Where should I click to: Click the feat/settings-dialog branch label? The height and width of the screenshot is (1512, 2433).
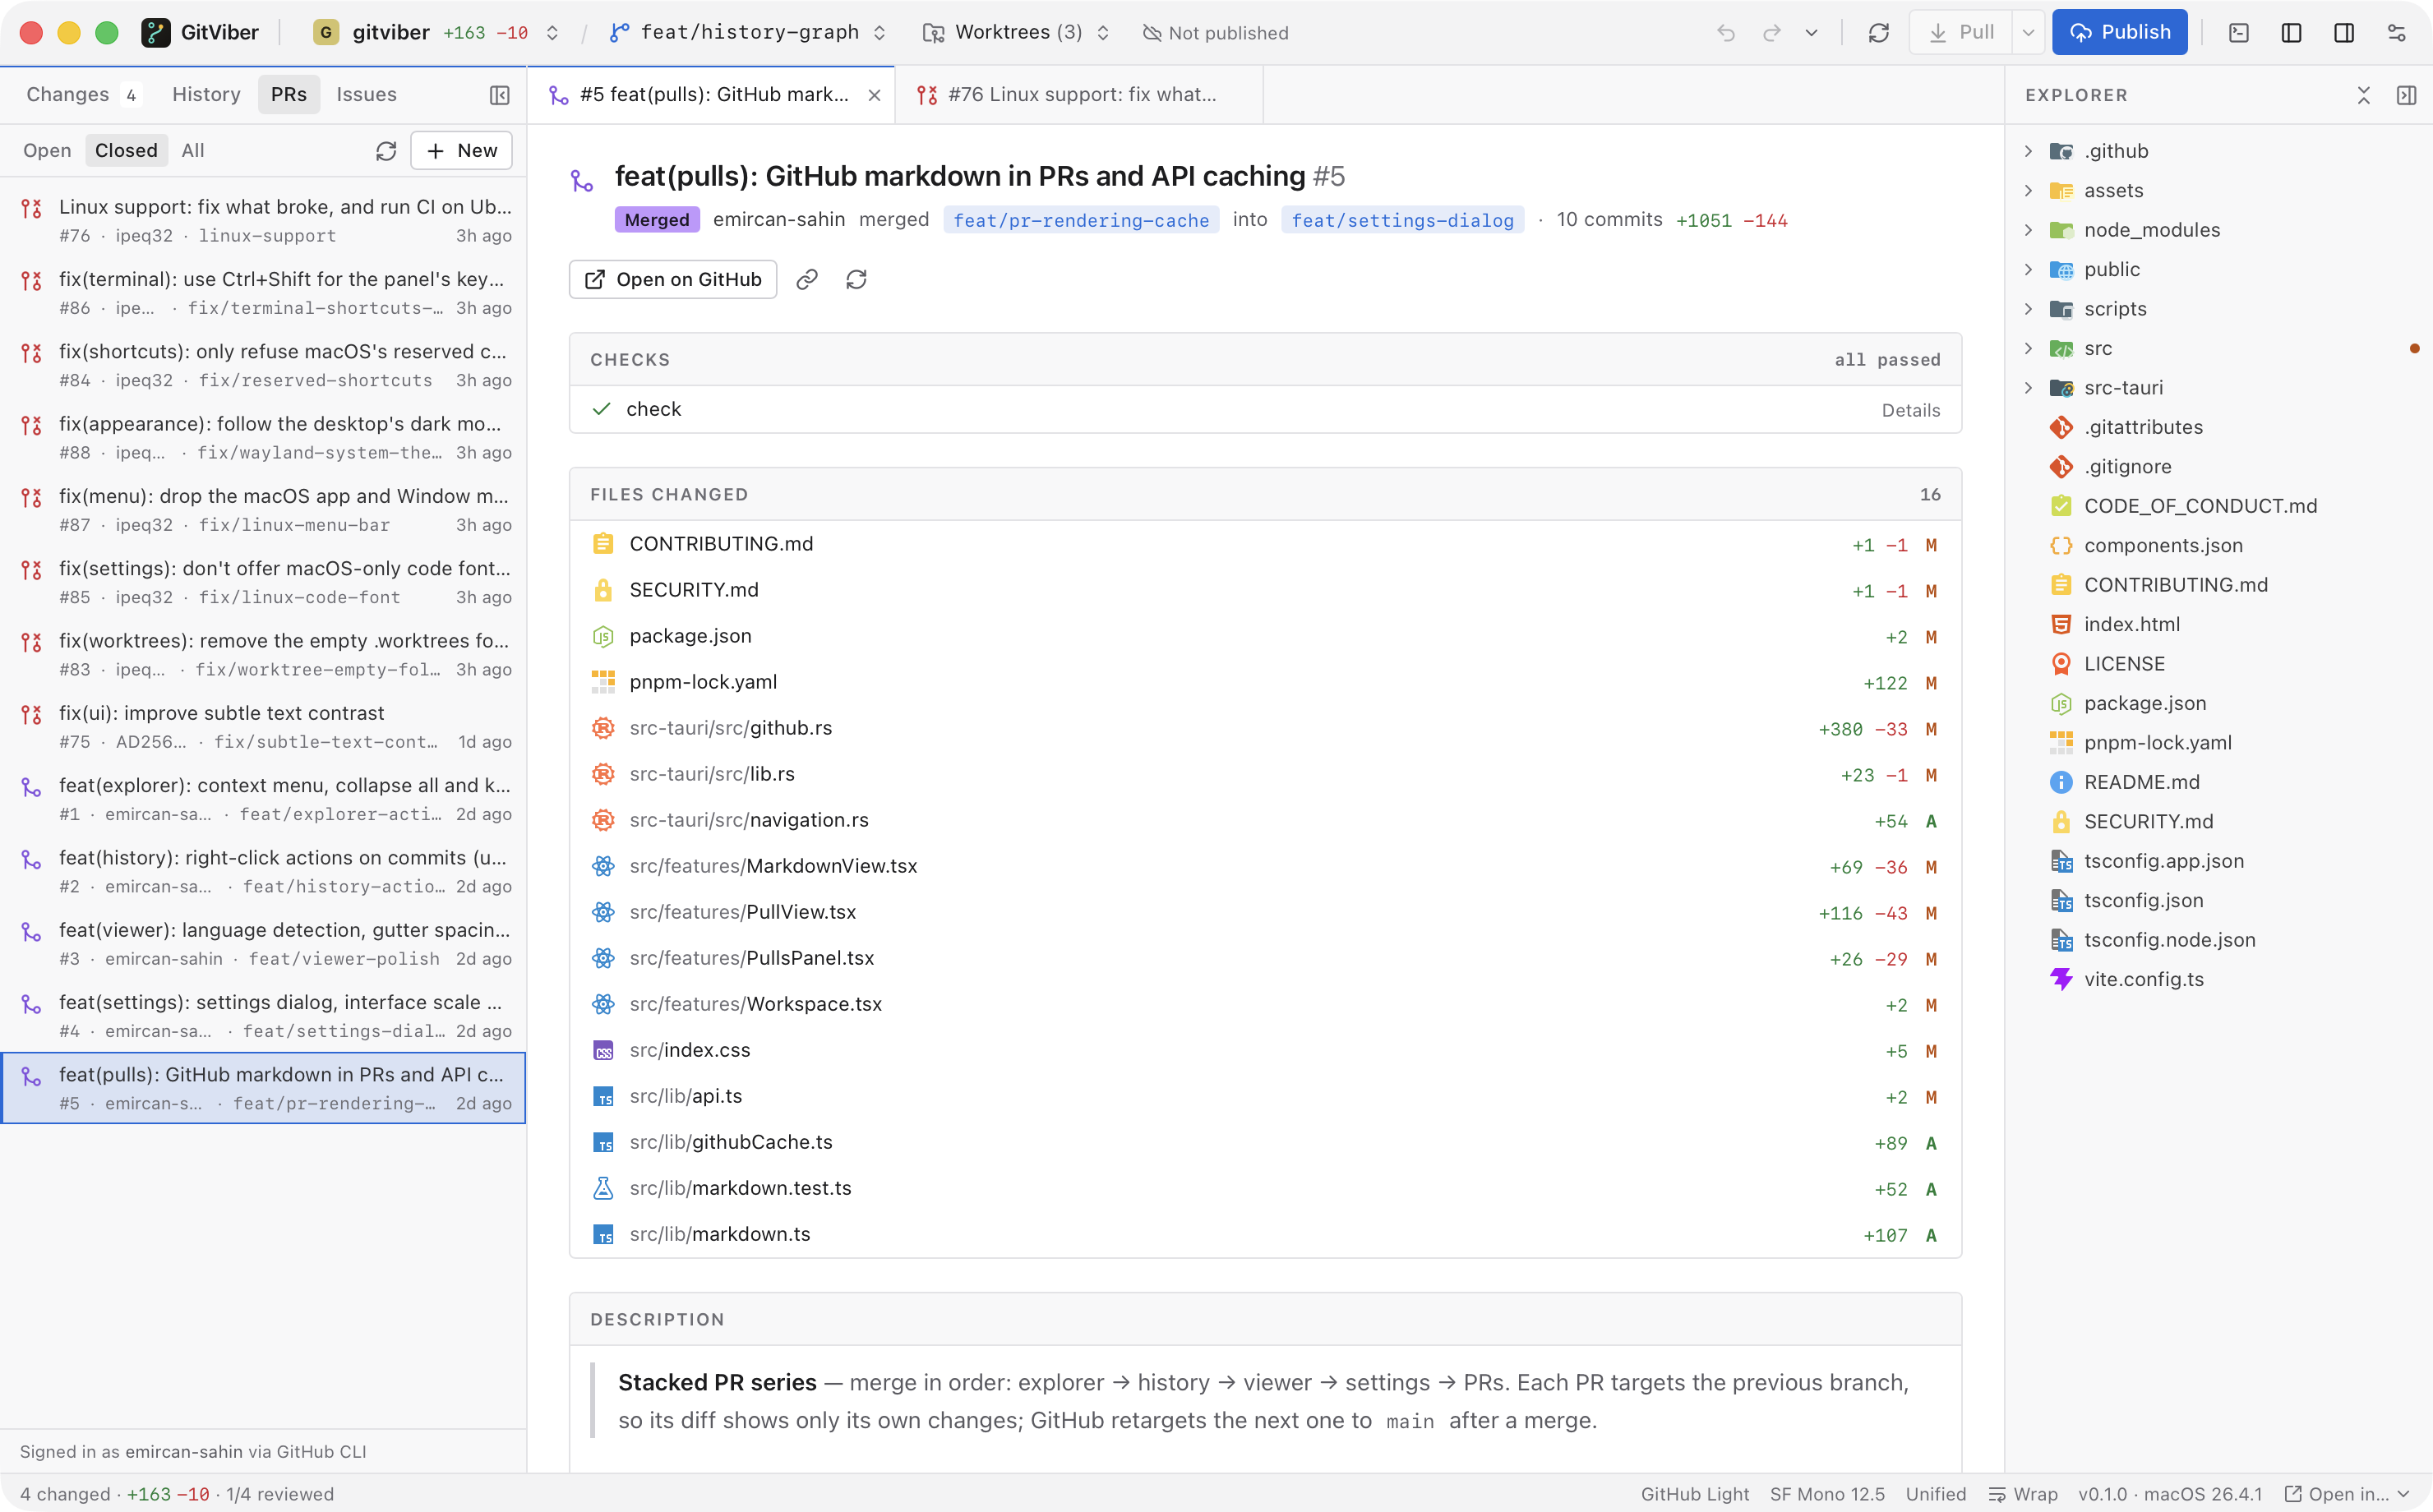1402,220
